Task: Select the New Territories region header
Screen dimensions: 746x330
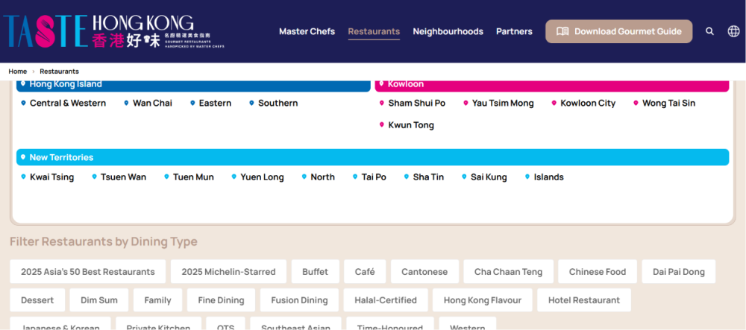Action: [372, 157]
